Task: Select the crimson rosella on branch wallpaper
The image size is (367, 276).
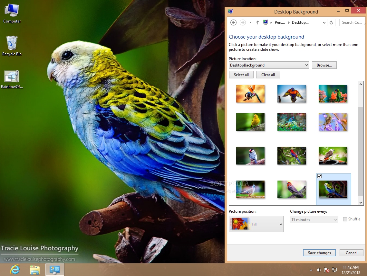Action: (291, 156)
